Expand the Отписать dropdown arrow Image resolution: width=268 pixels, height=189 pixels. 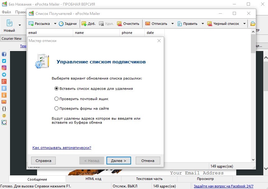(x=172, y=24)
